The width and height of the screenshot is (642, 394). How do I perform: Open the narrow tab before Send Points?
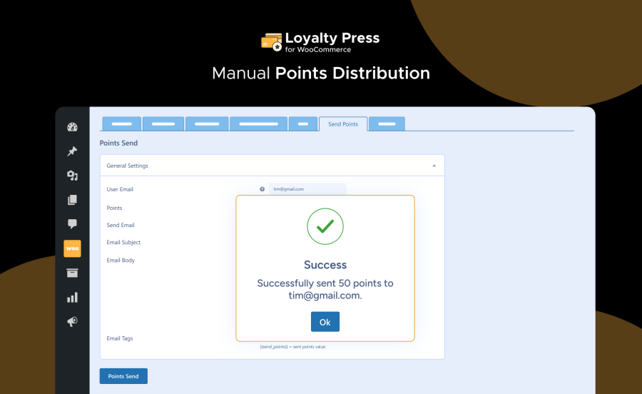point(303,123)
